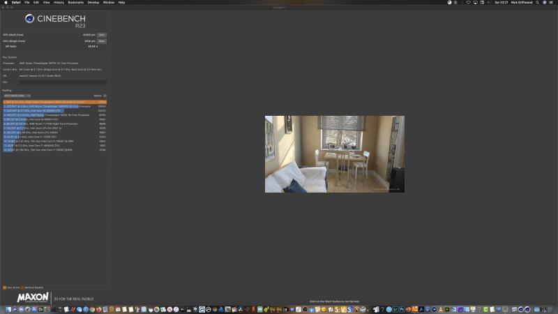Open VLC cone icon in Dock
This screenshot has width=558, height=314.
[x=441, y=309]
